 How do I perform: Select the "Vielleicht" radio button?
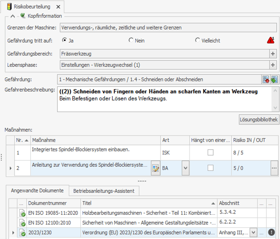click(198, 40)
